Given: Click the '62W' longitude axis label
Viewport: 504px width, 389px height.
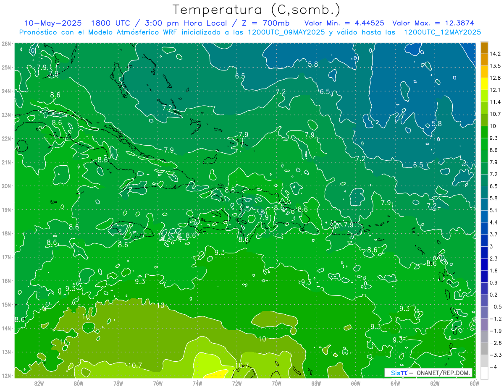Looking at the screenshot, I should pos(435,383).
